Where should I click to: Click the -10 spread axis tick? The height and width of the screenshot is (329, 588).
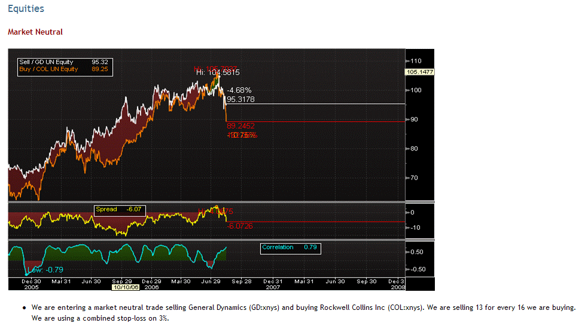415,227
